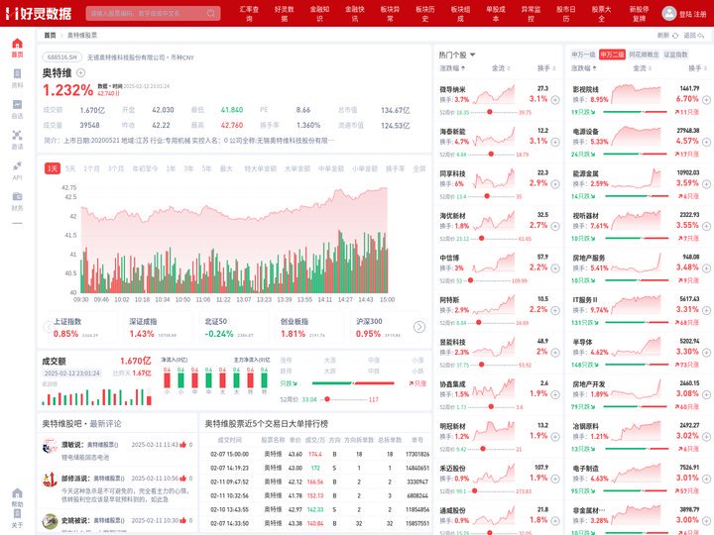Add 电源设备 sector via plus icon

[x=706, y=142]
